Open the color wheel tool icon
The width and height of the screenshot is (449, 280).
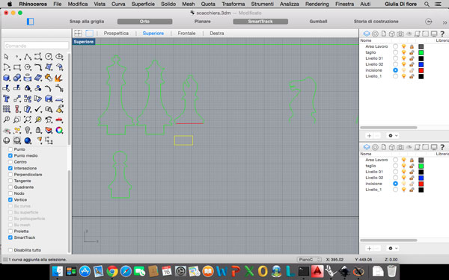[59, 130]
